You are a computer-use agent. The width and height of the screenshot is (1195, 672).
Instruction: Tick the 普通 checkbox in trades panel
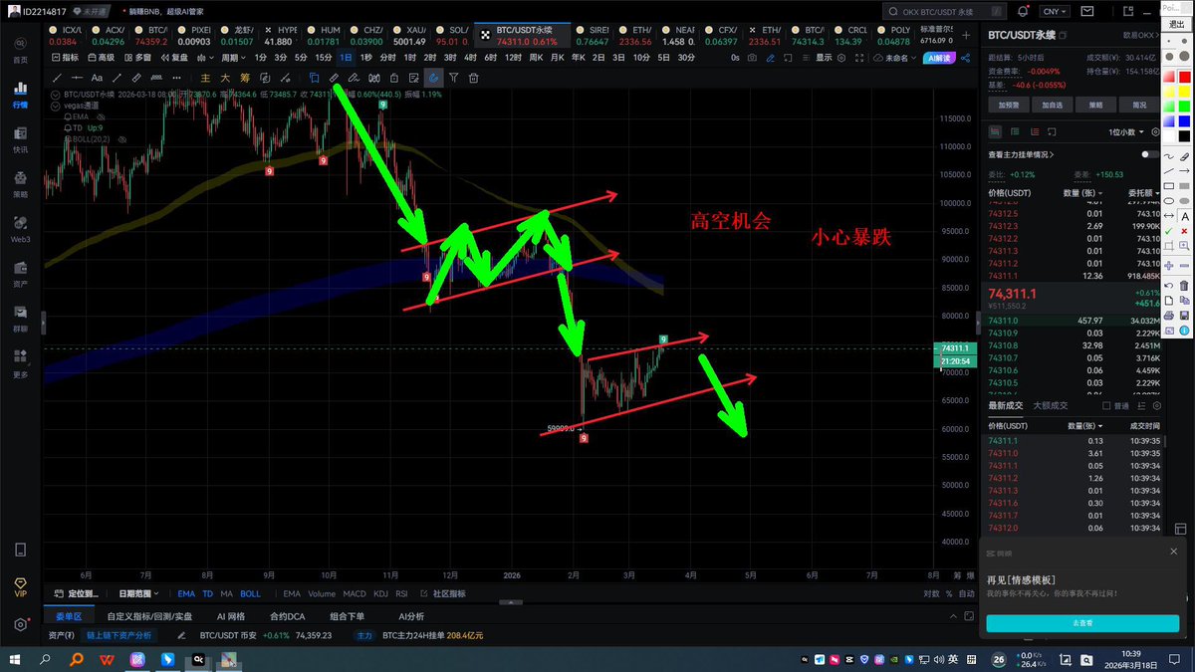(1106, 406)
